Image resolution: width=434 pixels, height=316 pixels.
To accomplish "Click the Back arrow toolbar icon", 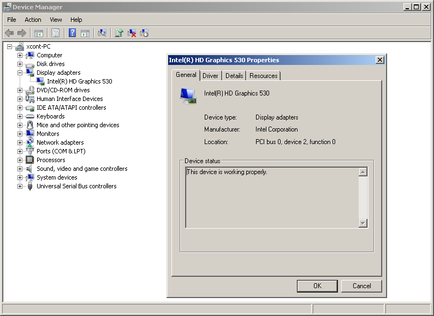I will [9, 33].
